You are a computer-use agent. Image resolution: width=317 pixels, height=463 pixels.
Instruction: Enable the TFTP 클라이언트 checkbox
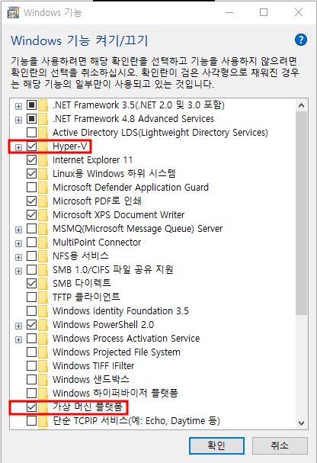pyautogui.click(x=31, y=297)
